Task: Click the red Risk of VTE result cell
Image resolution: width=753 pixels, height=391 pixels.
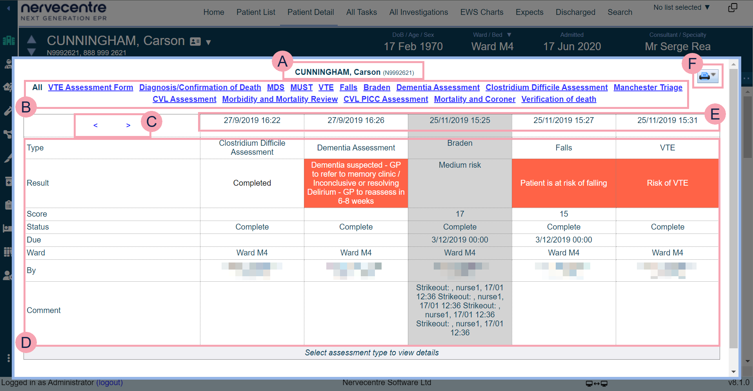Action: coord(667,183)
